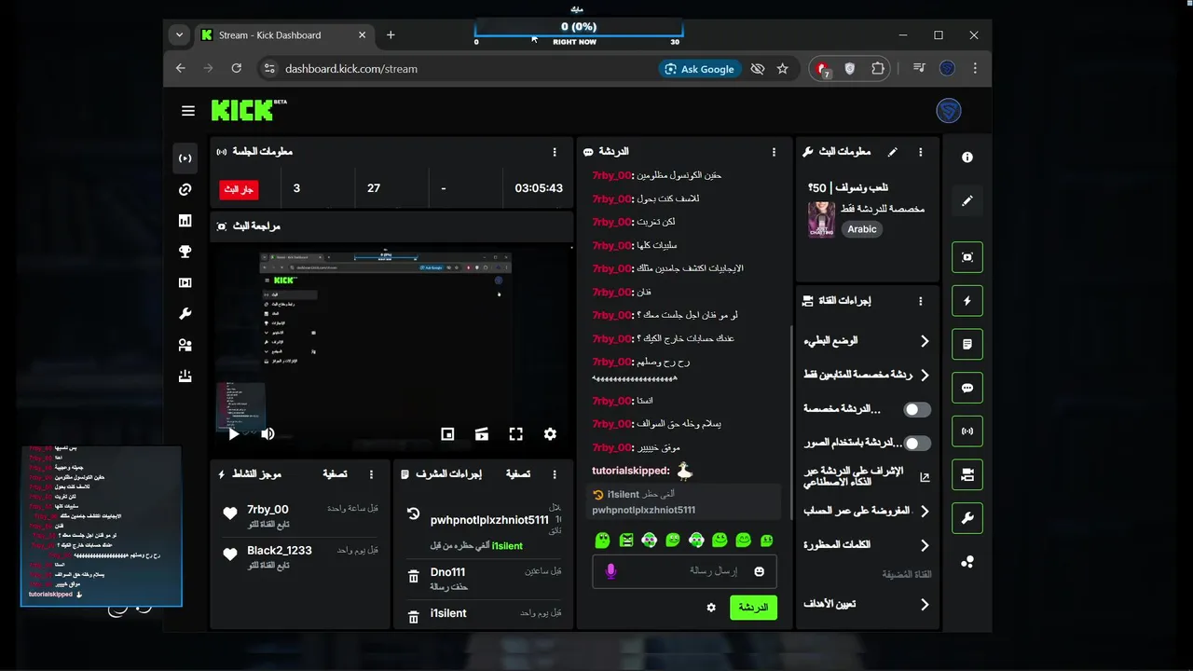Viewport: 1193px width, 671px height.
Task: Open the emoji picker smiley in the chat input
Action: pyautogui.click(x=760, y=570)
